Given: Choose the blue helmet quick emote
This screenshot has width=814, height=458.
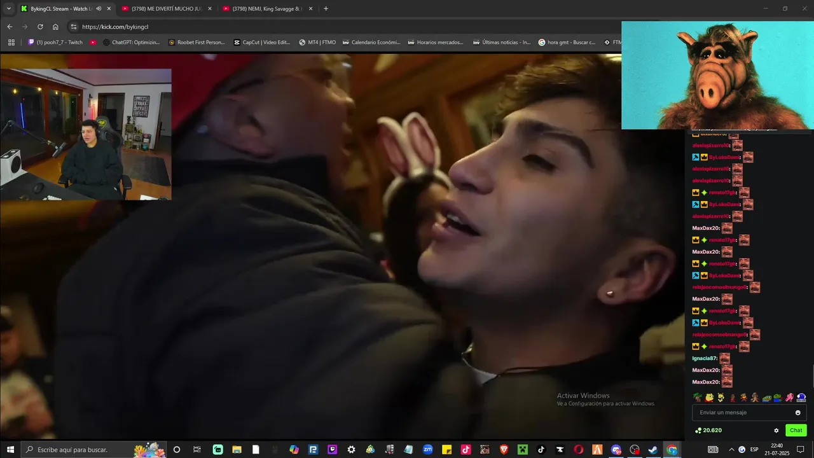Looking at the screenshot, I should point(801,398).
